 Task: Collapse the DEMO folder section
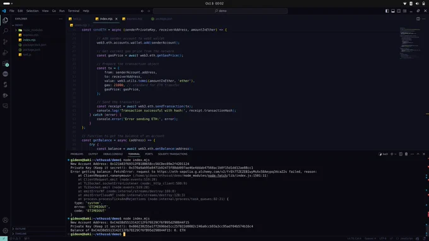[x=38, y=25]
